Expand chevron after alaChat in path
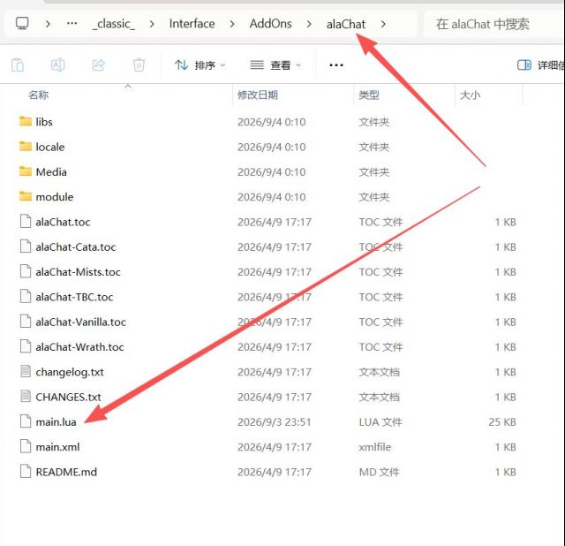Screen dimensions: 565x546 pyautogui.click(x=383, y=24)
